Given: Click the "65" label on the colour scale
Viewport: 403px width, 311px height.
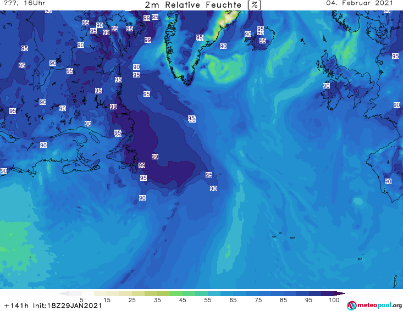Looking at the screenshot, I should pos(233,300).
